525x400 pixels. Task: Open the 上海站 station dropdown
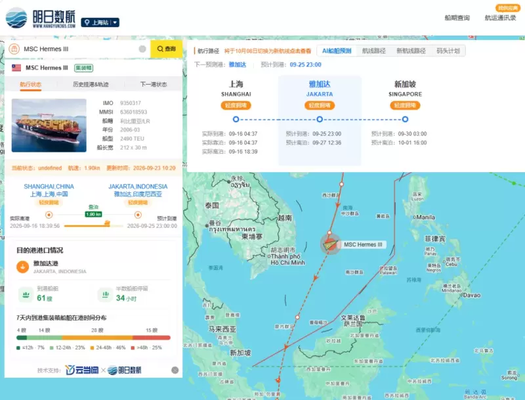tap(100, 22)
